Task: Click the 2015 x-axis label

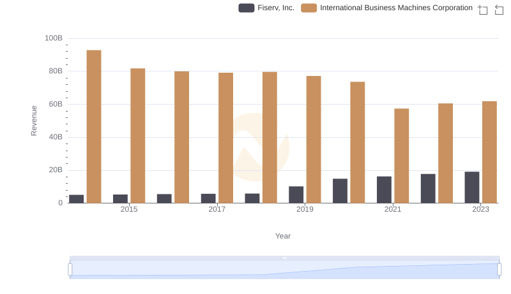Action: coord(129,209)
